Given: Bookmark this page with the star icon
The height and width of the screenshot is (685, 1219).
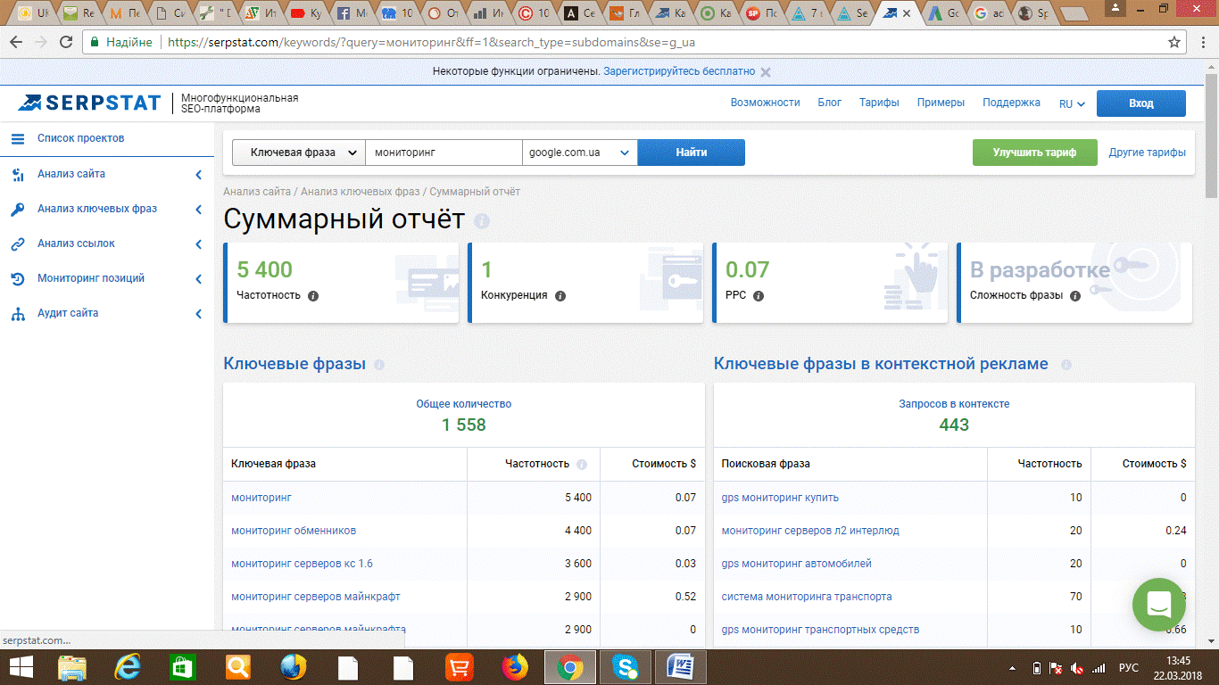Looking at the screenshot, I should [x=1174, y=42].
